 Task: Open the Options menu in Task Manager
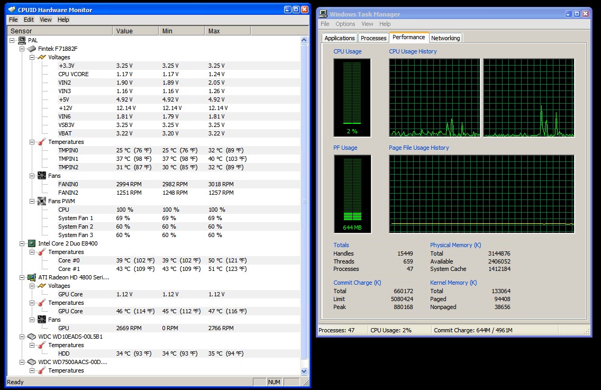(345, 24)
